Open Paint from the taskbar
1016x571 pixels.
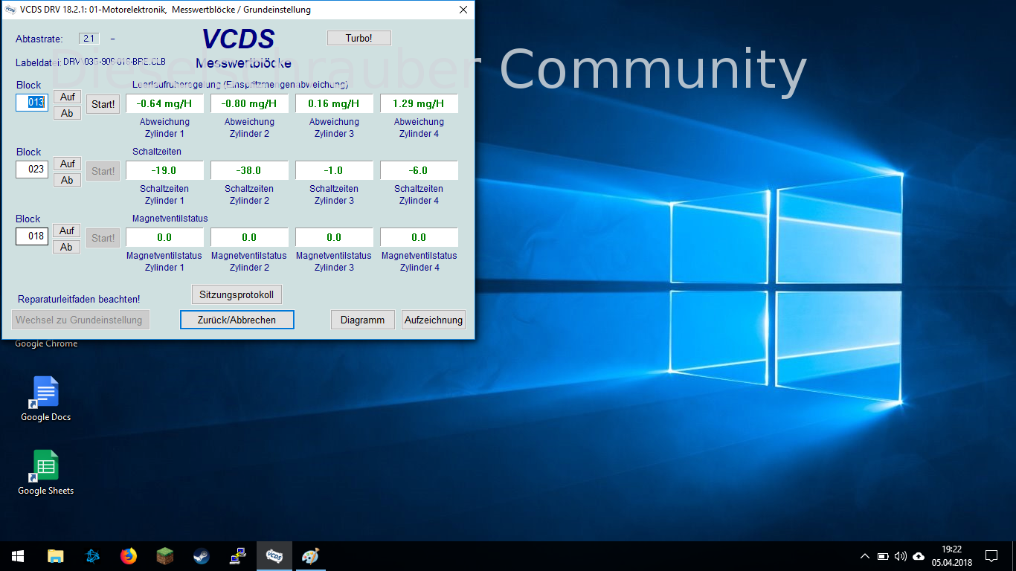point(311,556)
